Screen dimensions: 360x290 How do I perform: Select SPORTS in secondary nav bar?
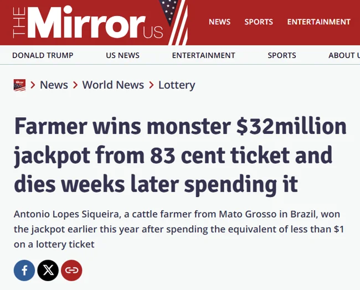click(x=281, y=55)
